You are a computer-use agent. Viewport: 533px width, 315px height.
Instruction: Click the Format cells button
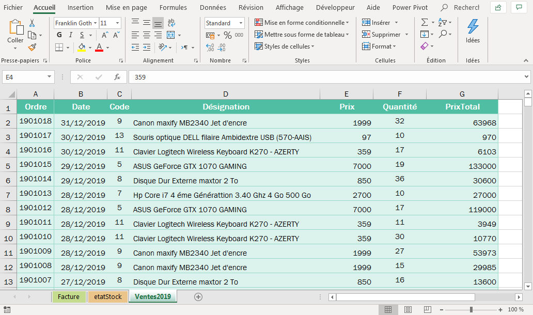click(x=379, y=46)
